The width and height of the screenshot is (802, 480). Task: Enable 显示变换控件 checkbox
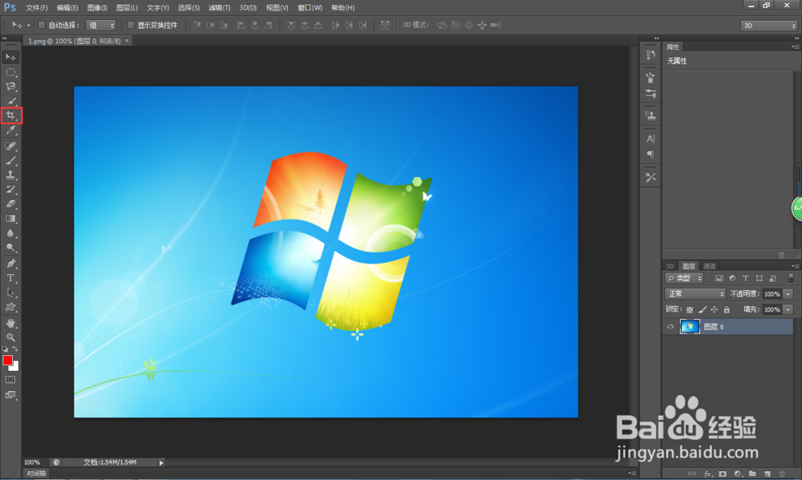(x=131, y=25)
